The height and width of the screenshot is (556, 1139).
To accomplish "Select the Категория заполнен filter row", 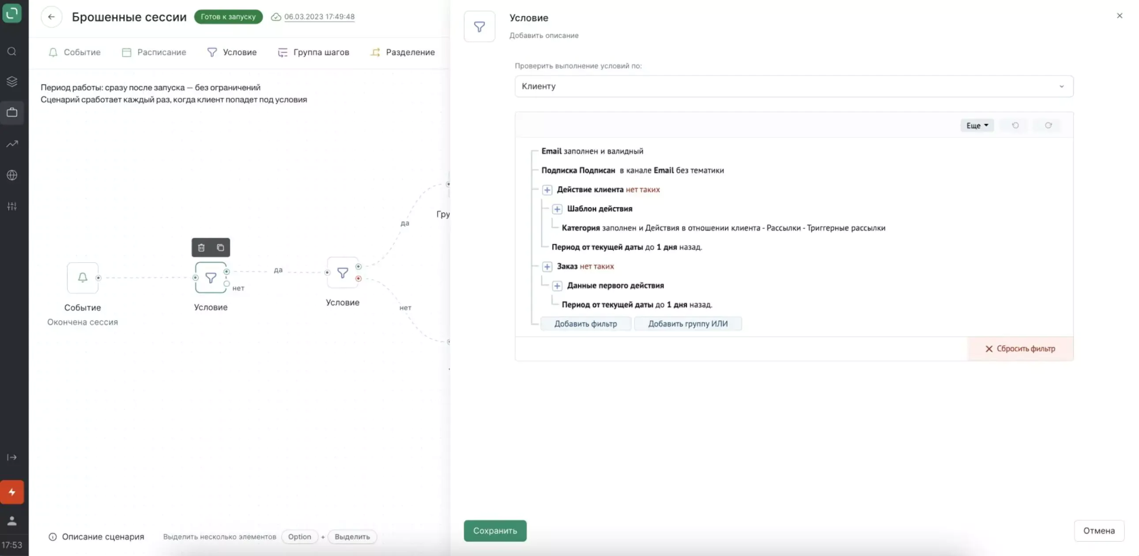I will 724,228.
